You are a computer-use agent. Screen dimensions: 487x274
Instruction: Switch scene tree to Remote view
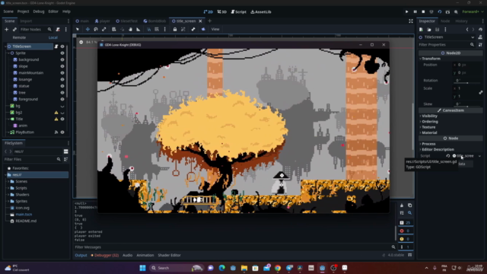[19, 37]
